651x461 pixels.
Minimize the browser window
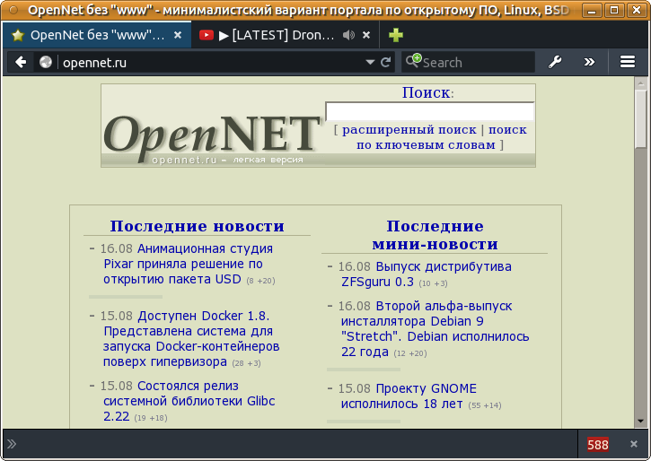(x=592, y=11)
